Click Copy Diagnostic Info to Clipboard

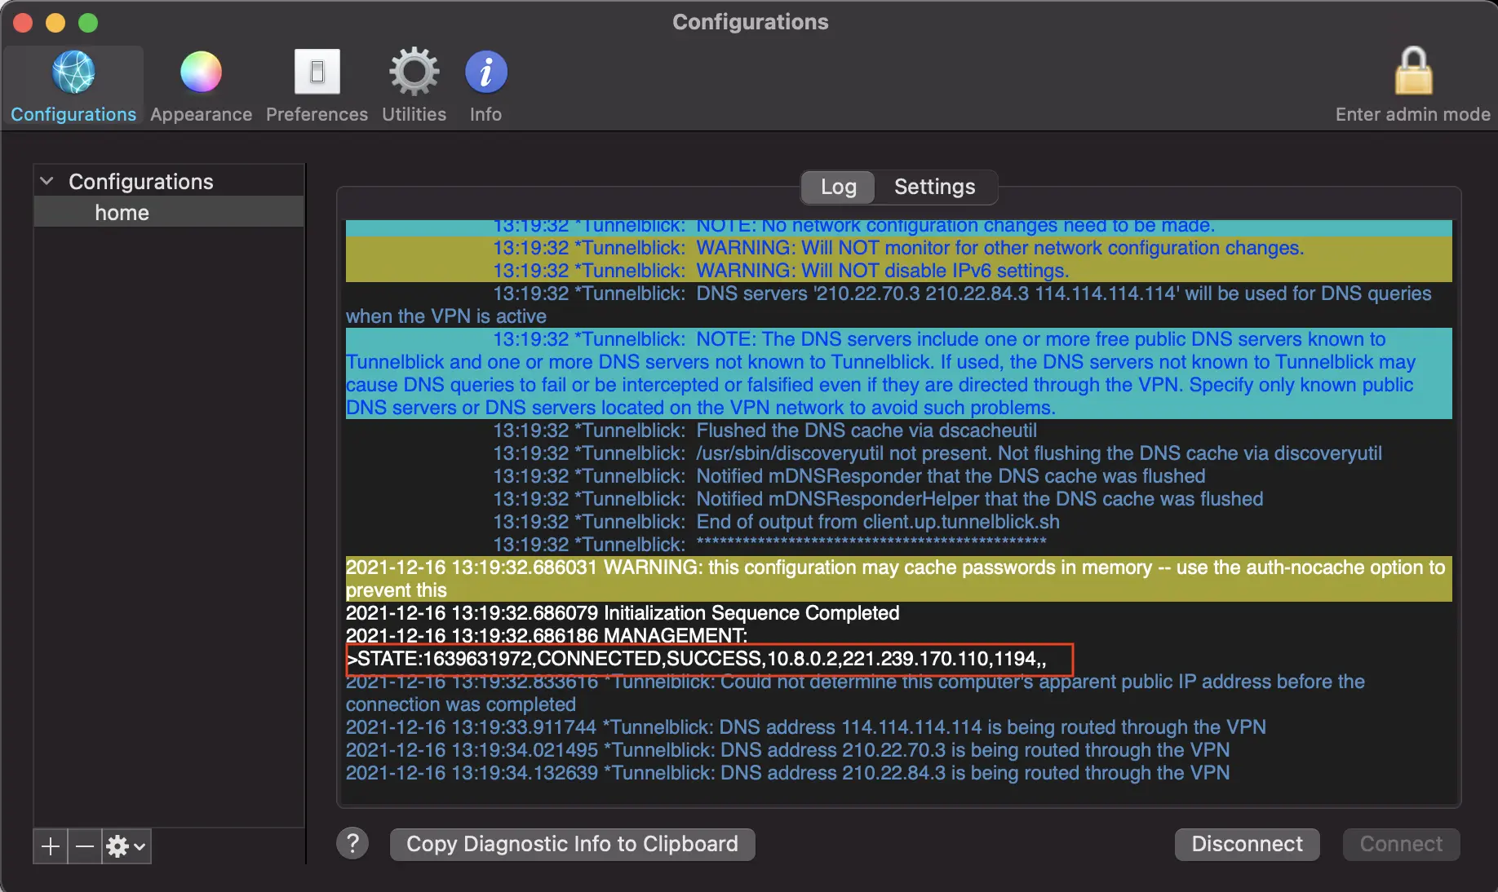pos(572,844)
